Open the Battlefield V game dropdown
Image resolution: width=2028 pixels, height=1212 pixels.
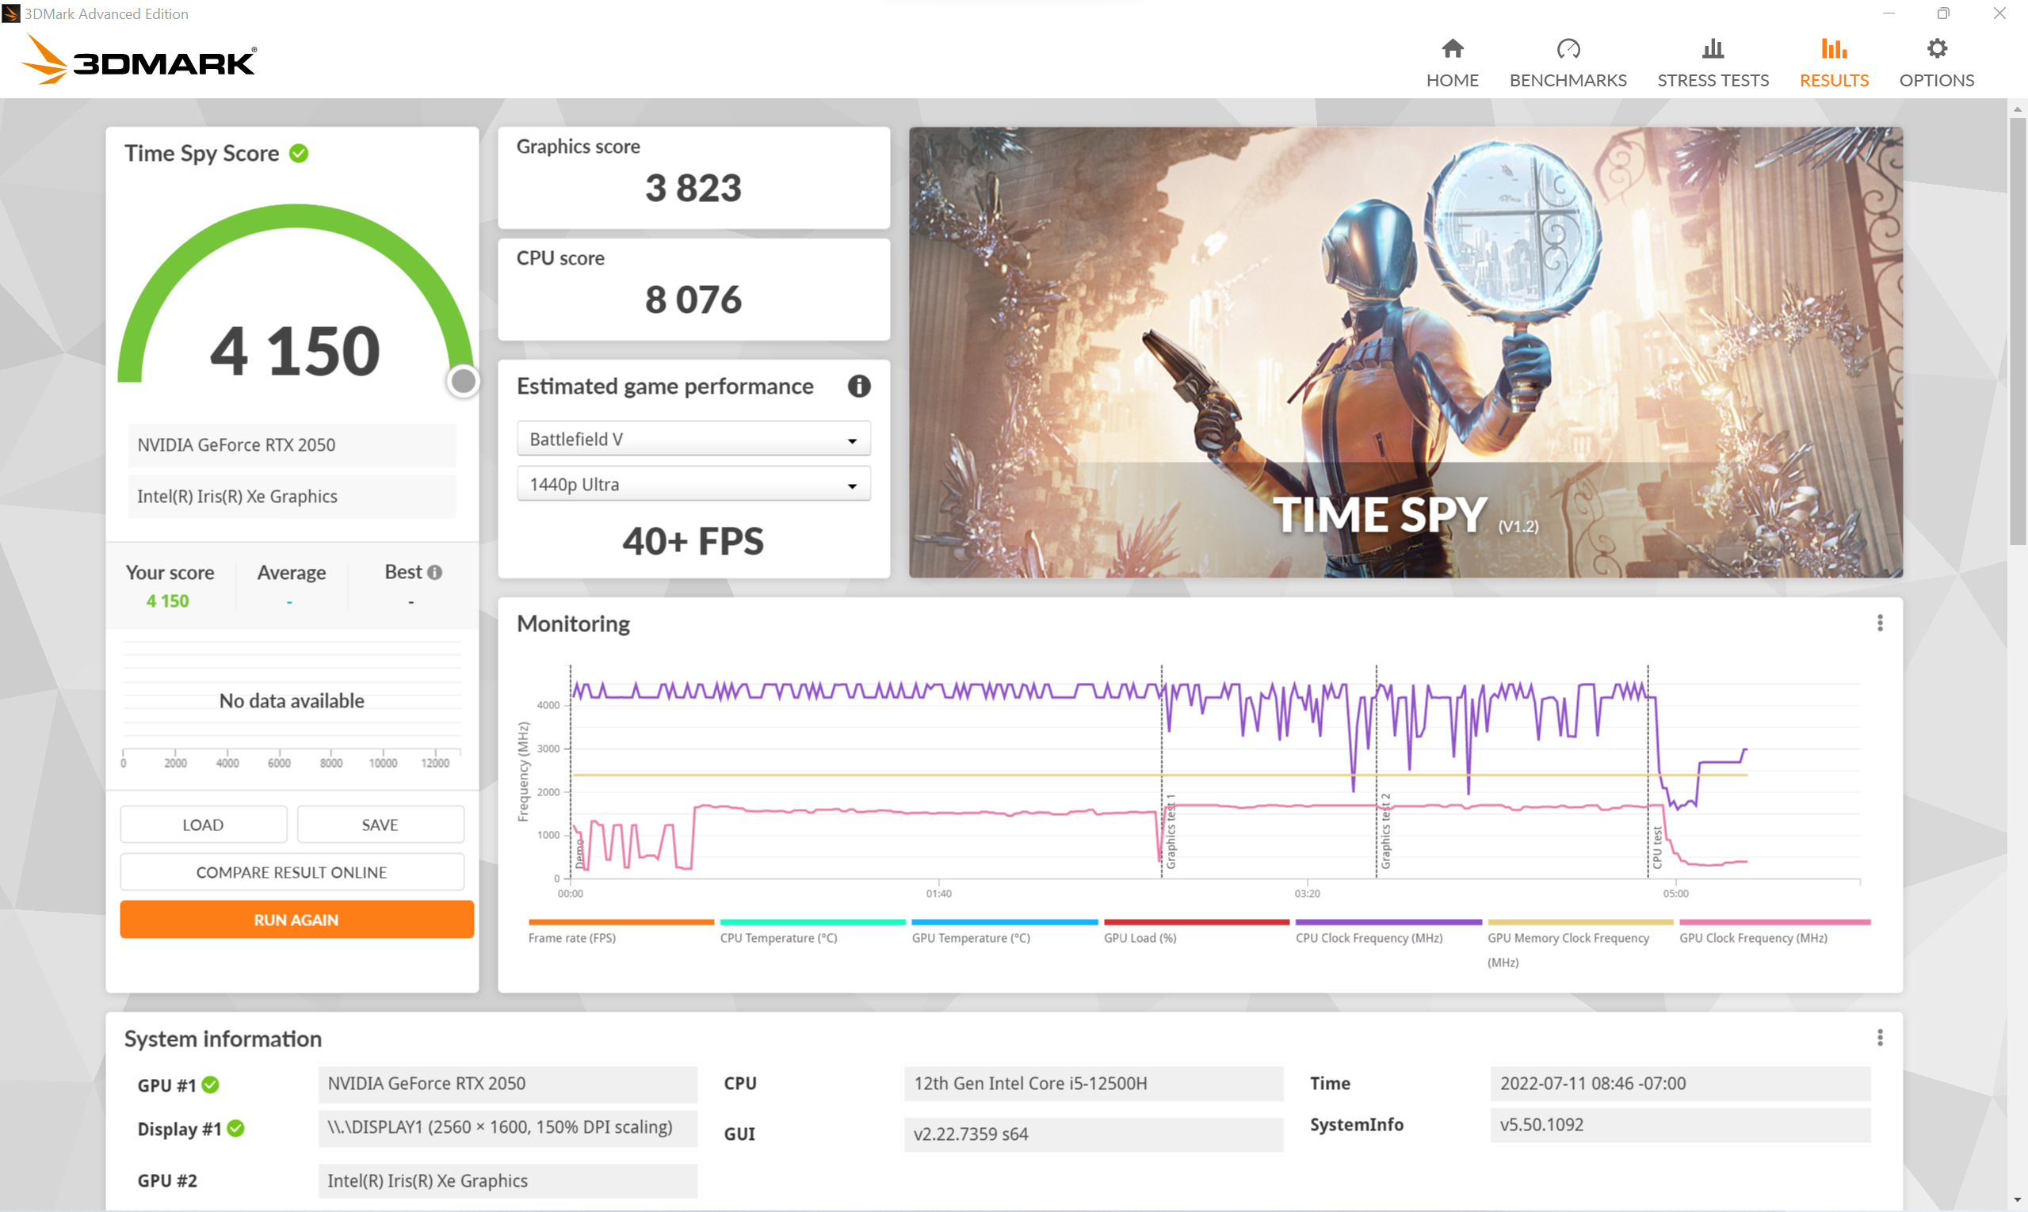693,440
